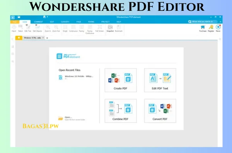The image size is (232, 153).
Task: Click the save icon in title bar
Action: pyautogui.click(x=19, y=17)
